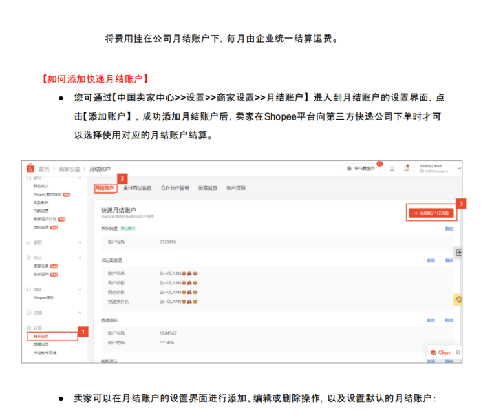Click the 成长 icon in the sidebar
Viewport: 481px width, 420px height.
tap(29, 258)
